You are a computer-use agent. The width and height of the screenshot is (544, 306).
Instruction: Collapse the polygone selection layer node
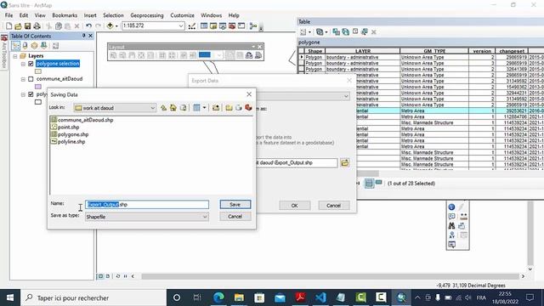23,64
